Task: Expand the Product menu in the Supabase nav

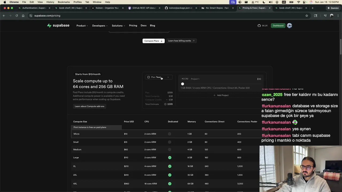Action: click(x=82, y=26)
